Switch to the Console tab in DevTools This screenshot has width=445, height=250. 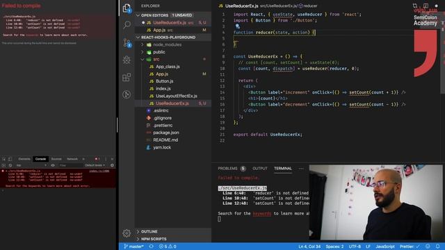40,159
